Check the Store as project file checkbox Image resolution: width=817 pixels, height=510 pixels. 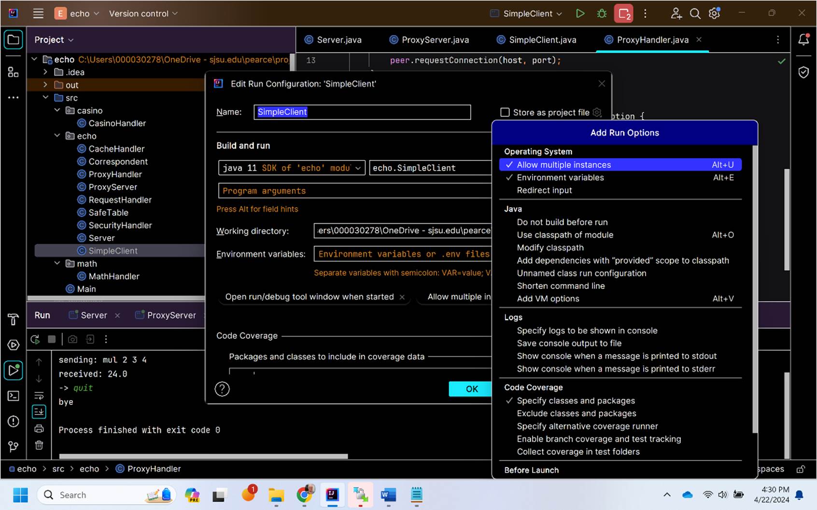pos(505,112)
